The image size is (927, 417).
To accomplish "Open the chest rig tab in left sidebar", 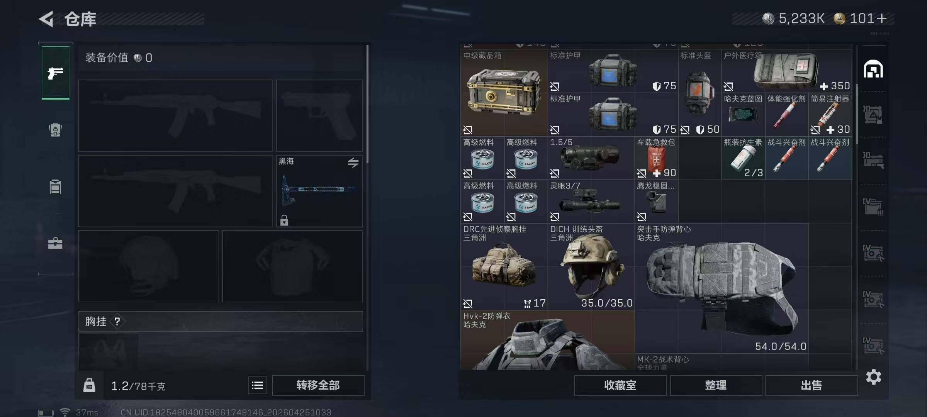I will click(55, 187).
